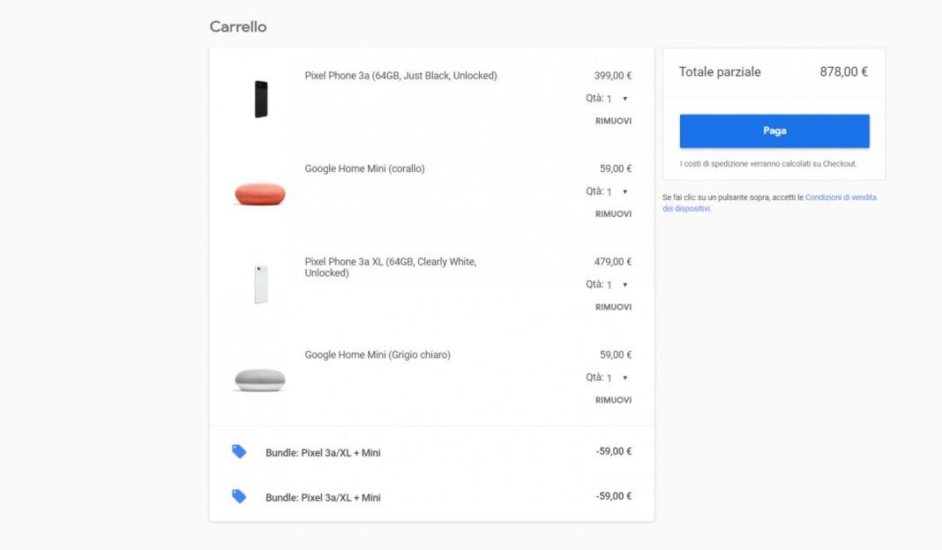This screenshot has height=550, width=942.
Task: Remove Pixel Phone 3a Just Black from cart
Action: coord(613,121)
